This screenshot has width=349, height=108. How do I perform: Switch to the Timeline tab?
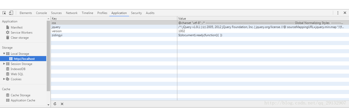[x=87, y=13]
